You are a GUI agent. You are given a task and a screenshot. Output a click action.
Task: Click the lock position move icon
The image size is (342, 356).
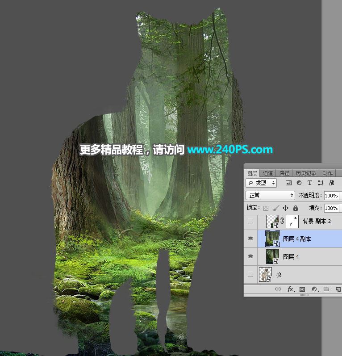[286, 208]
